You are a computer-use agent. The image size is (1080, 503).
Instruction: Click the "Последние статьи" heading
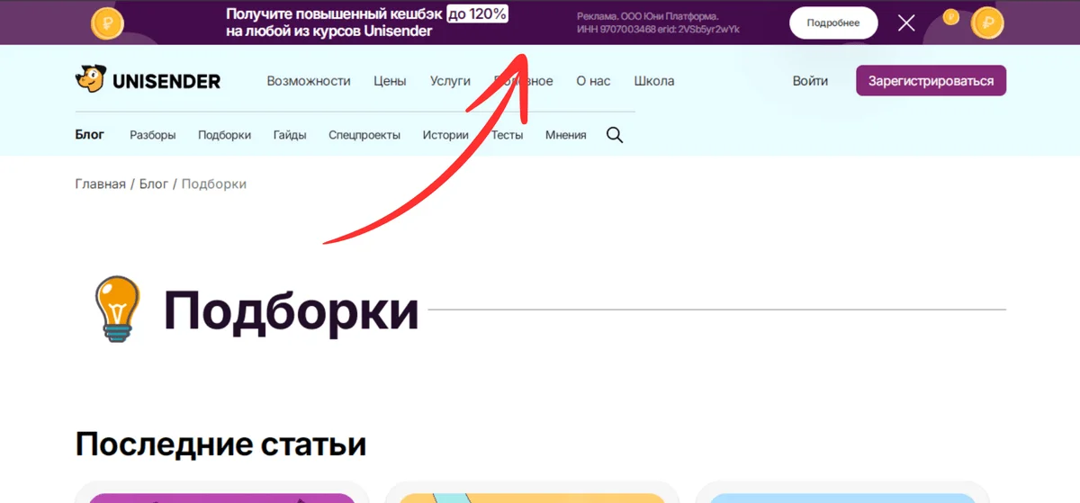click(x=220, y=445)
